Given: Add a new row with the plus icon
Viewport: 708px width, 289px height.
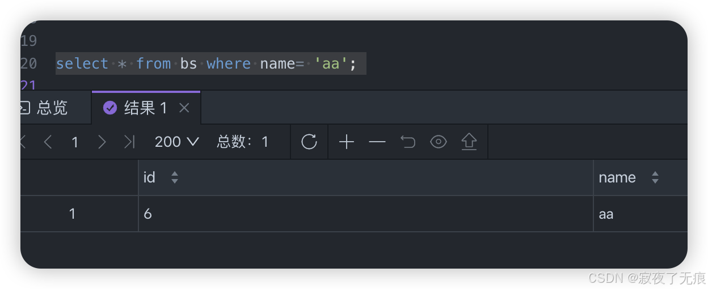Looking at the screenshot, I should click(x=346, y=142).
